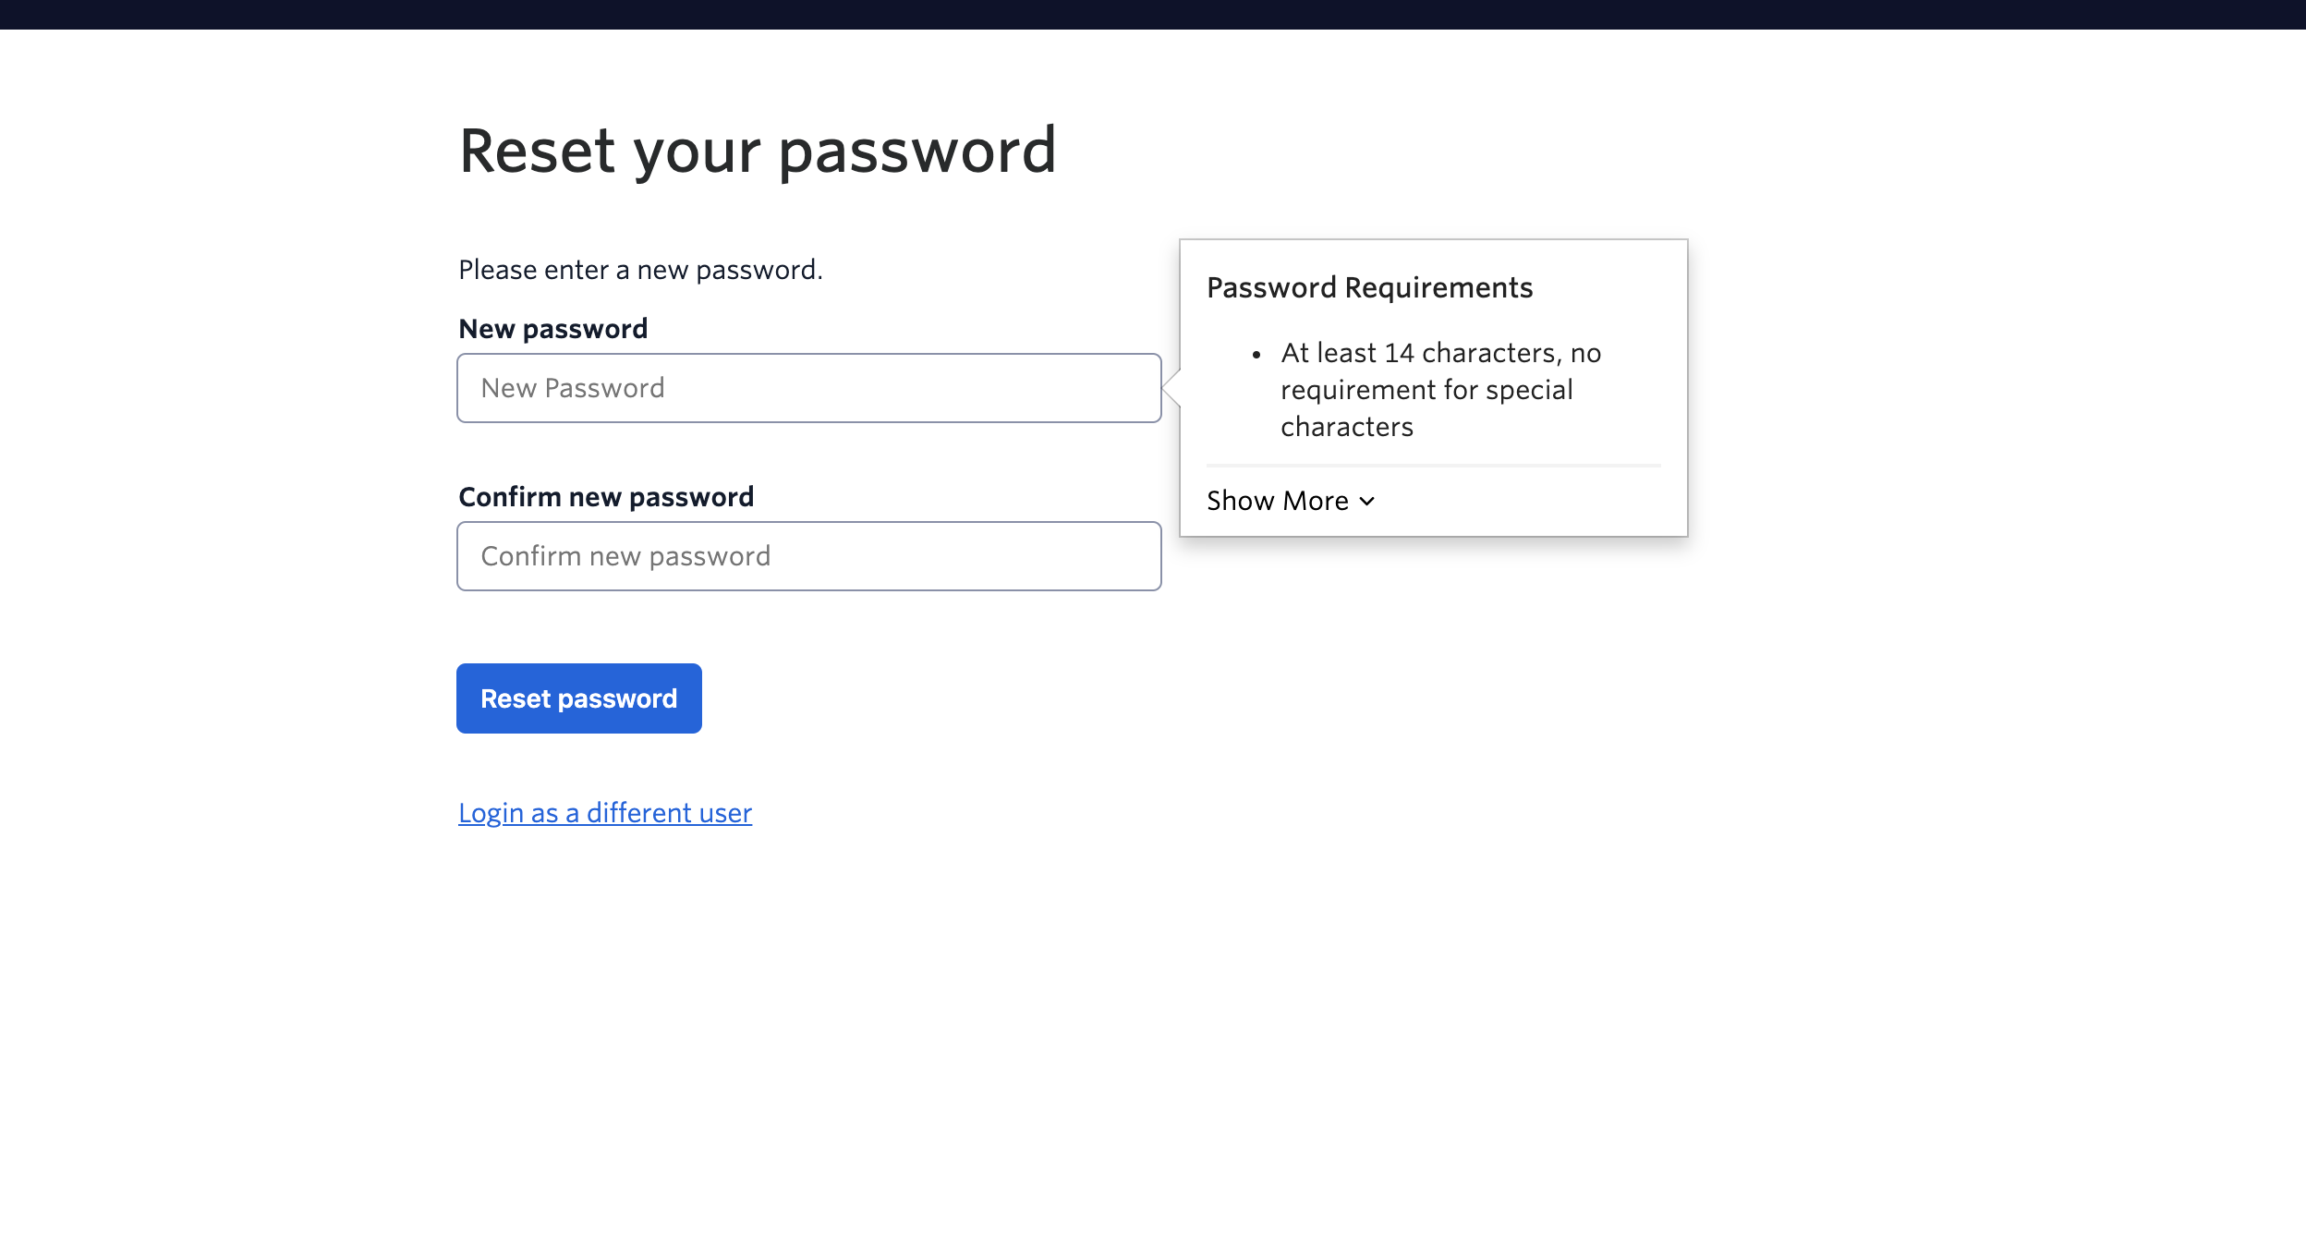Follow the Login as a different user hyperlink
This screenshot has width=2306, height=1238.
[605, 812]
